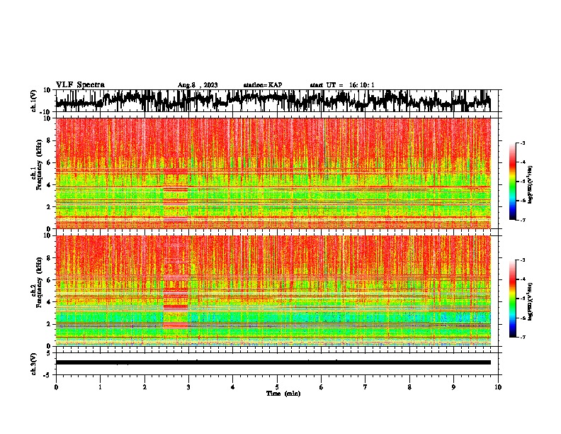This screenshot has width=561, height=434.
Task: Click the ch.1 color bar unit label log(PSD)
Action: [531, 184]
